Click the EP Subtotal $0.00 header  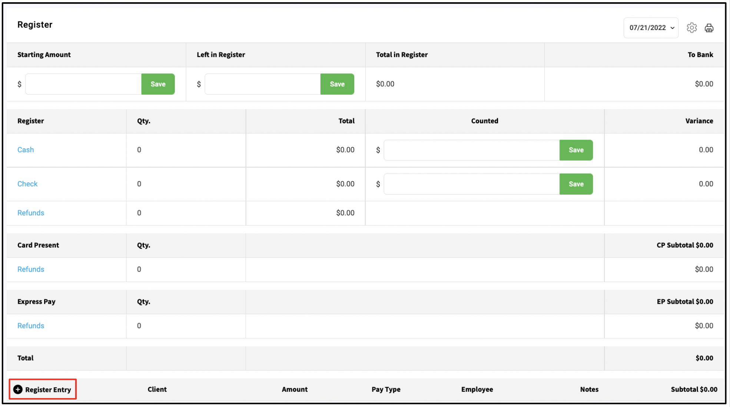[685, 302]
